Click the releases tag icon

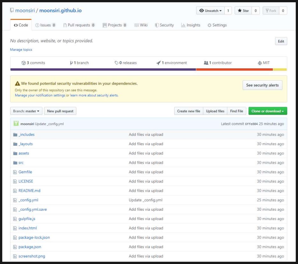(117, 63)
